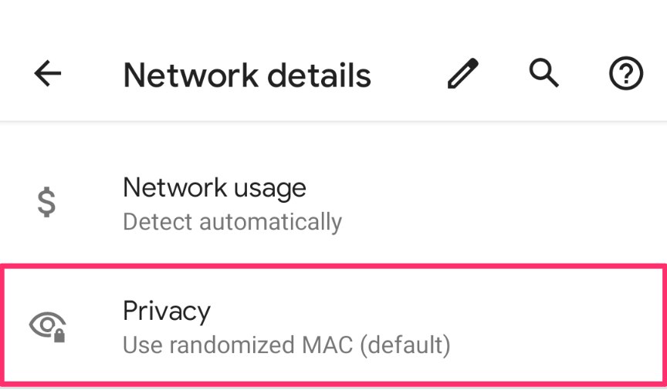667x390 pixels.
Task: Open help via the question mark icon
Action: click(626, 75)
